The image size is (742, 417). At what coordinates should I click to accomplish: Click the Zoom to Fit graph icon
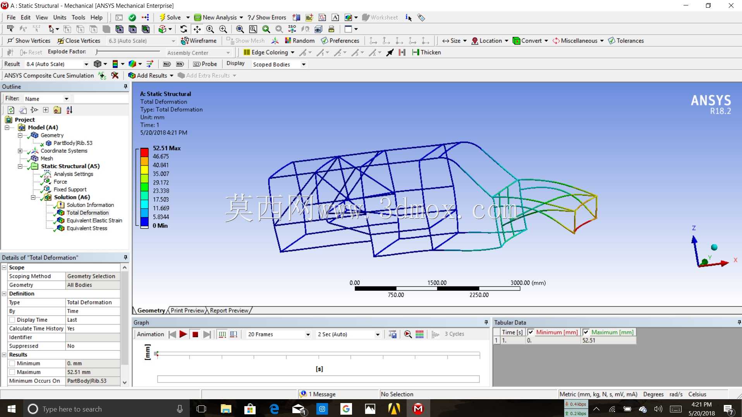[x=408, y=334]
